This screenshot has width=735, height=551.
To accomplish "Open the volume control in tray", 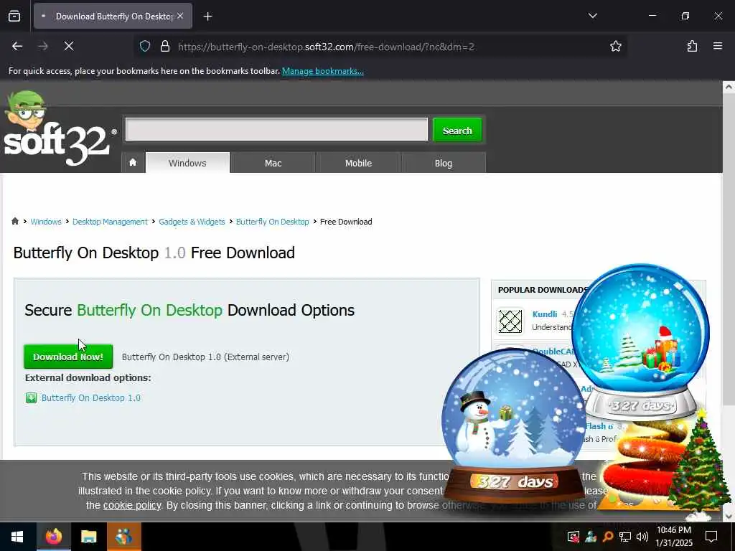I will point(642,537).
